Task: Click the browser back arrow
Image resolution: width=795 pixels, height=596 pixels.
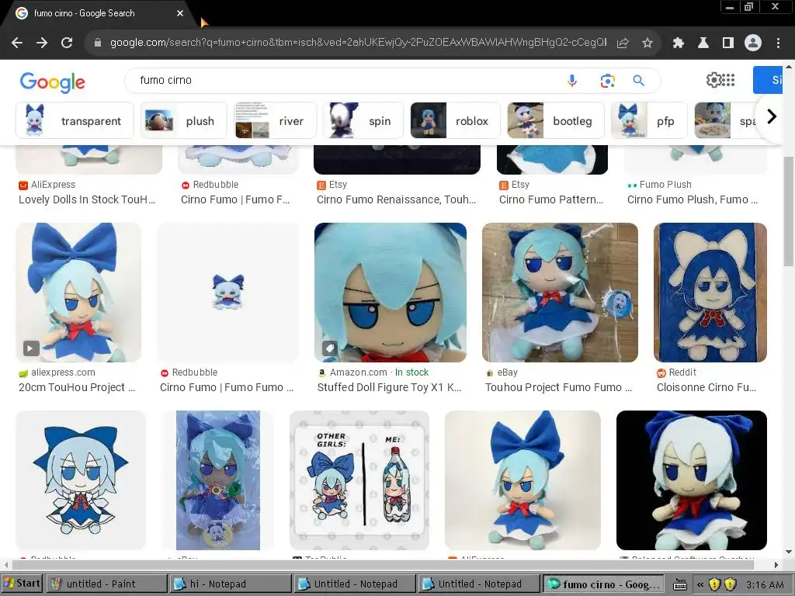Action: pos(17,43)
